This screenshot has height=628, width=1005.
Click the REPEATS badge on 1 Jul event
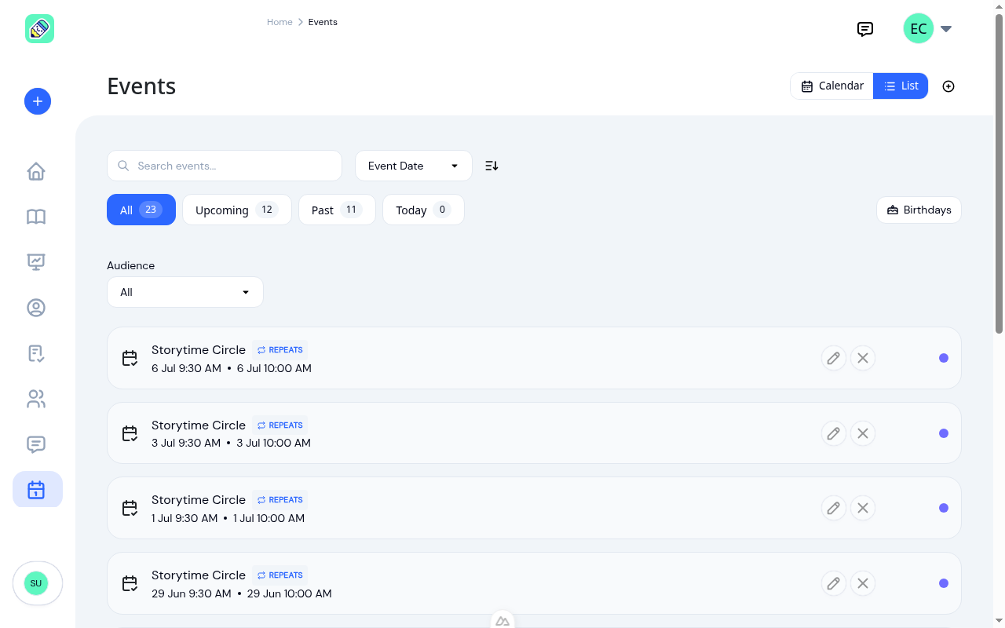(280, 500)
